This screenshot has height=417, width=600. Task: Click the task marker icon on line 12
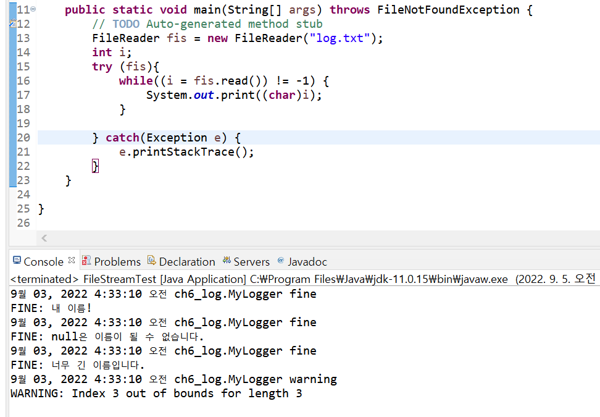coord(12,24)
